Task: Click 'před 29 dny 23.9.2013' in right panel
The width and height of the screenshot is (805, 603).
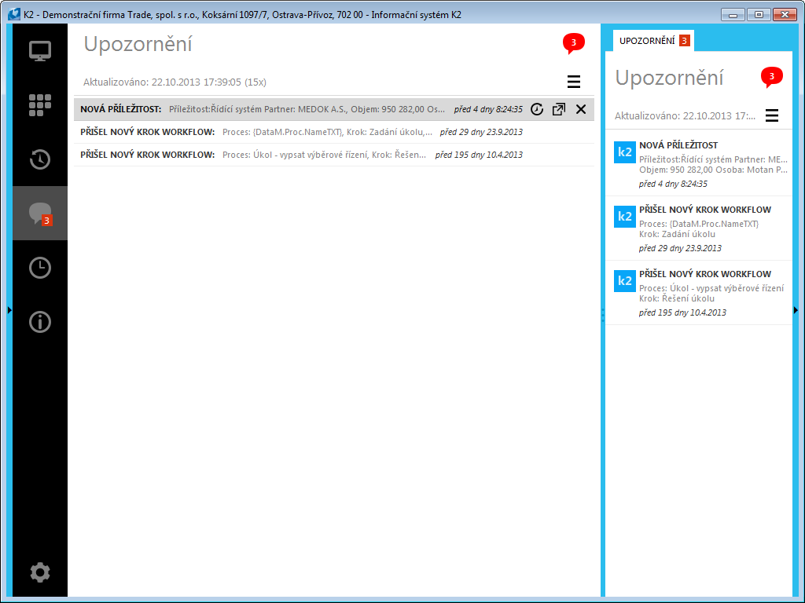Action: click(680, 248)
